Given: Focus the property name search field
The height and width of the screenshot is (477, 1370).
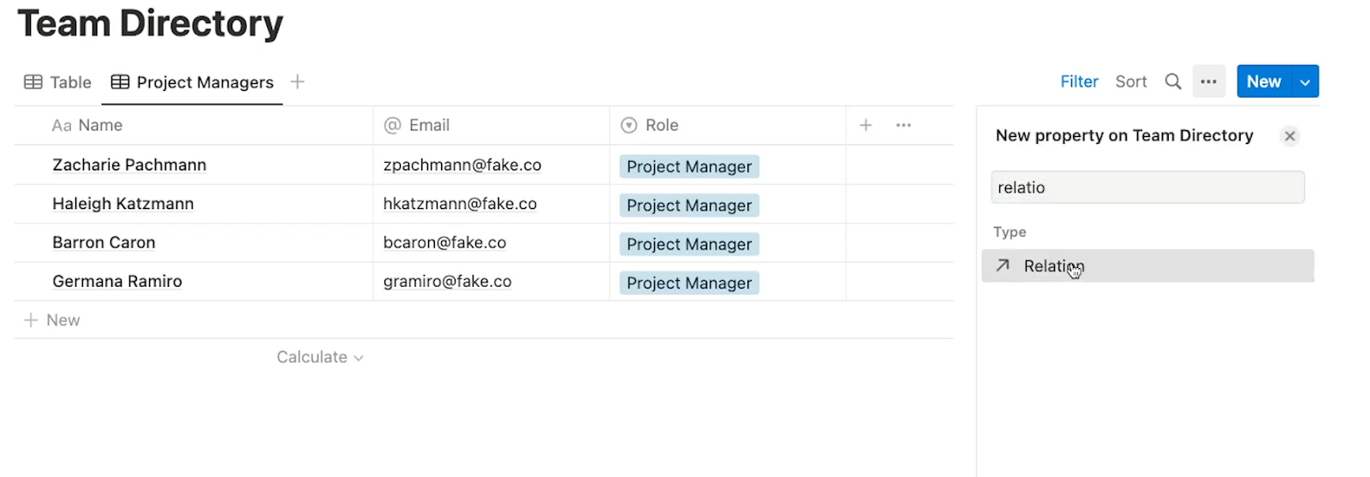Looking at the screenshot, I should coord(1147,188).
